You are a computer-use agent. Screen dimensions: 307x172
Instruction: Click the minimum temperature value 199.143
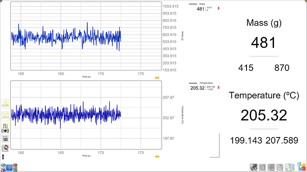pos(246,141)
